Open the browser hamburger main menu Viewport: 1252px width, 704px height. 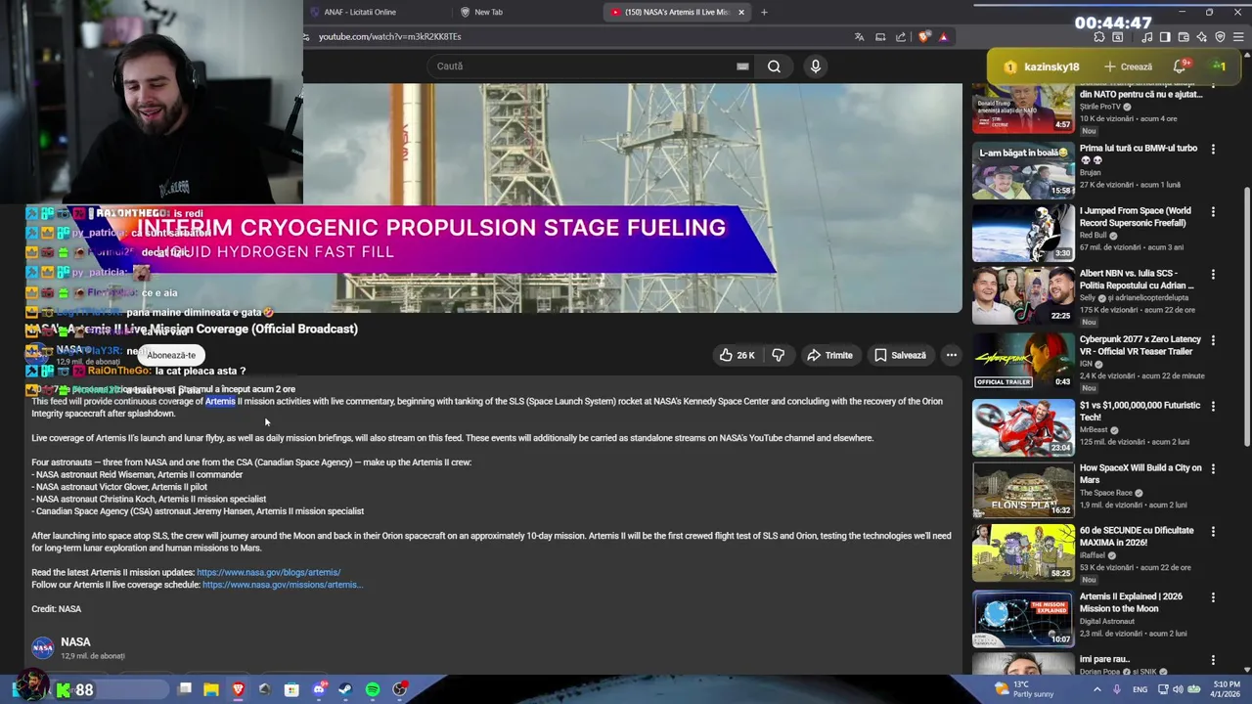(x=1238, y=37)
